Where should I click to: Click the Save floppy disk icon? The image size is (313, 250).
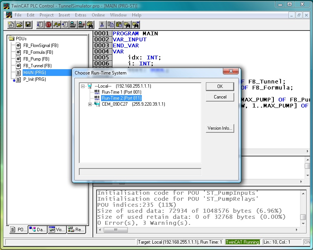tap(28, 25)
